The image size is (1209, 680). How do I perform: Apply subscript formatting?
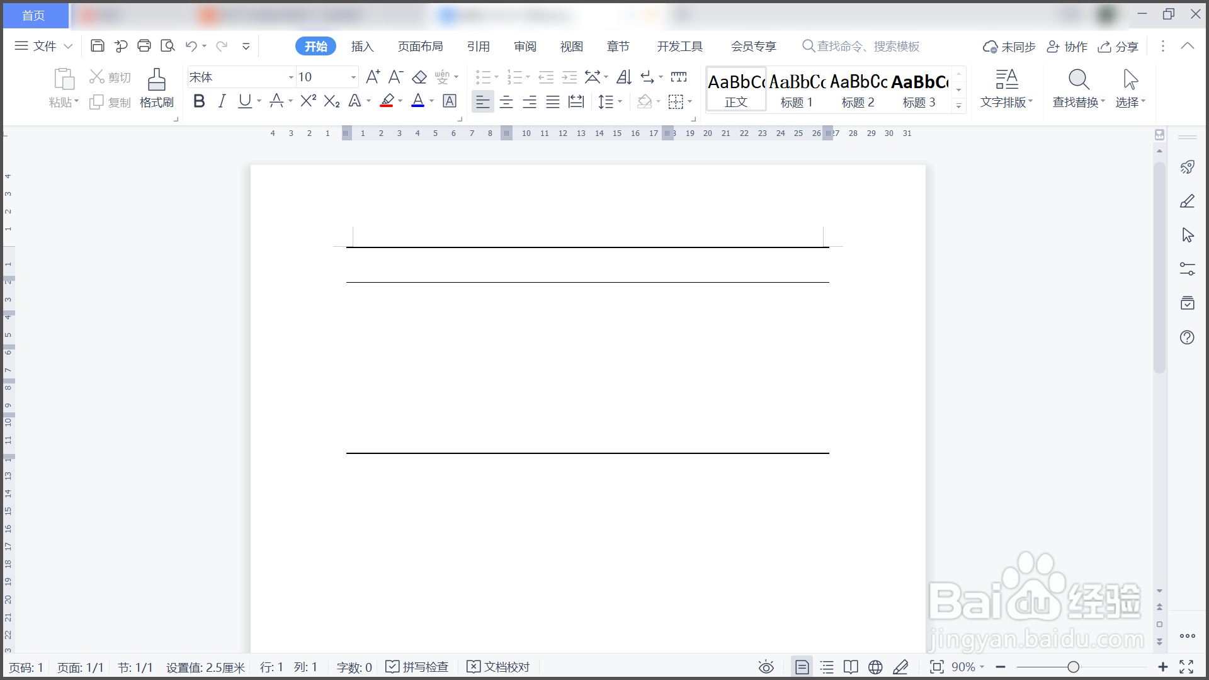(x=332, y=101)
